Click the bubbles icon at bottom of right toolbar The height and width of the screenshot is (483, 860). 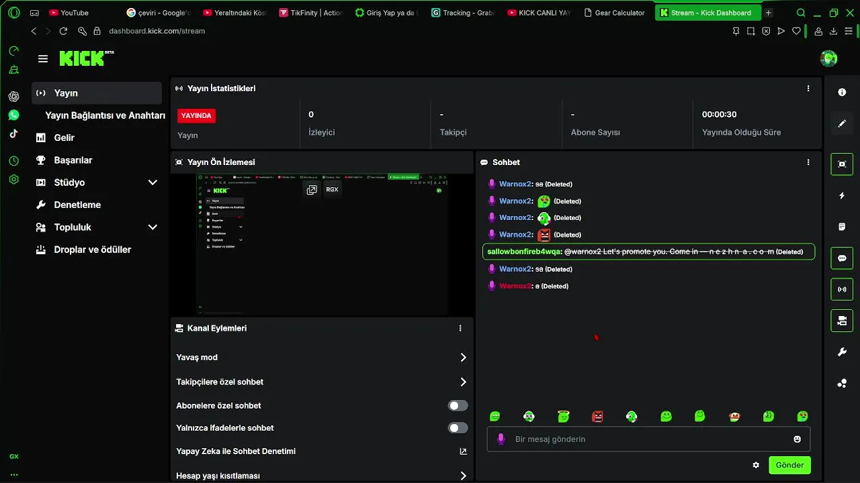[x=842, y=384]
